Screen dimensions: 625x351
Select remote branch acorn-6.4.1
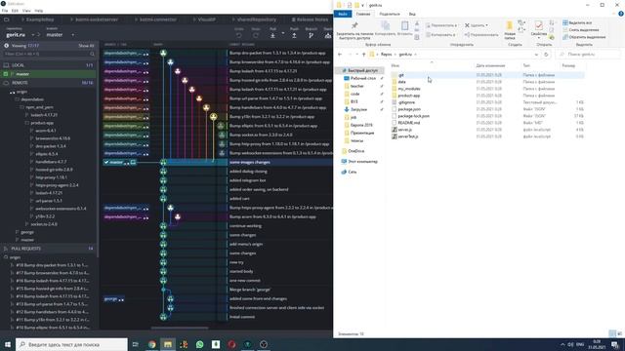(46, 131)
